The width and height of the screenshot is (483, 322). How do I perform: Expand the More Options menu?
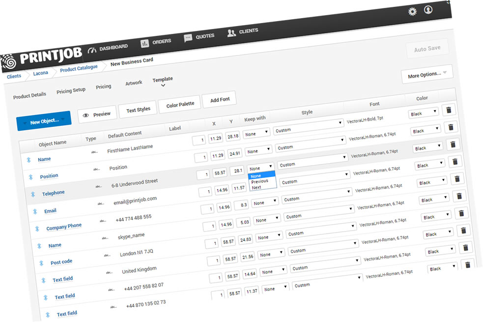tap(427, 74)
